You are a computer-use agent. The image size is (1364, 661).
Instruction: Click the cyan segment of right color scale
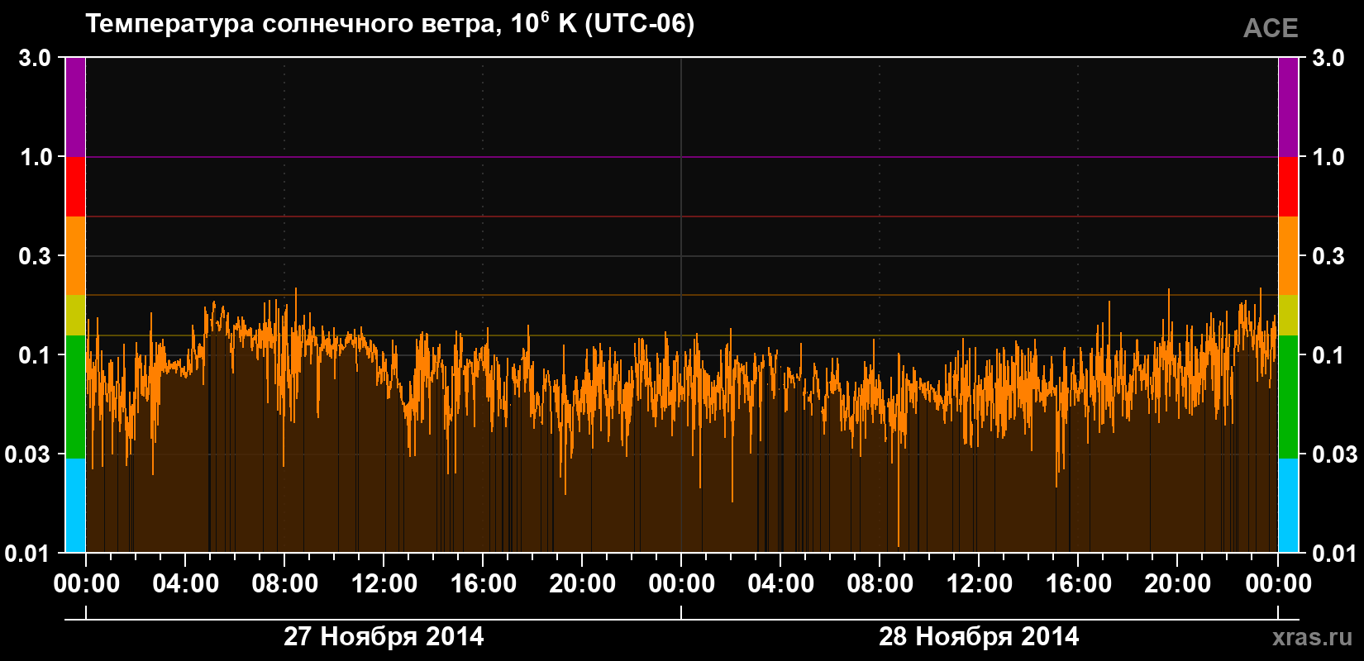(x=1288, y=506)
